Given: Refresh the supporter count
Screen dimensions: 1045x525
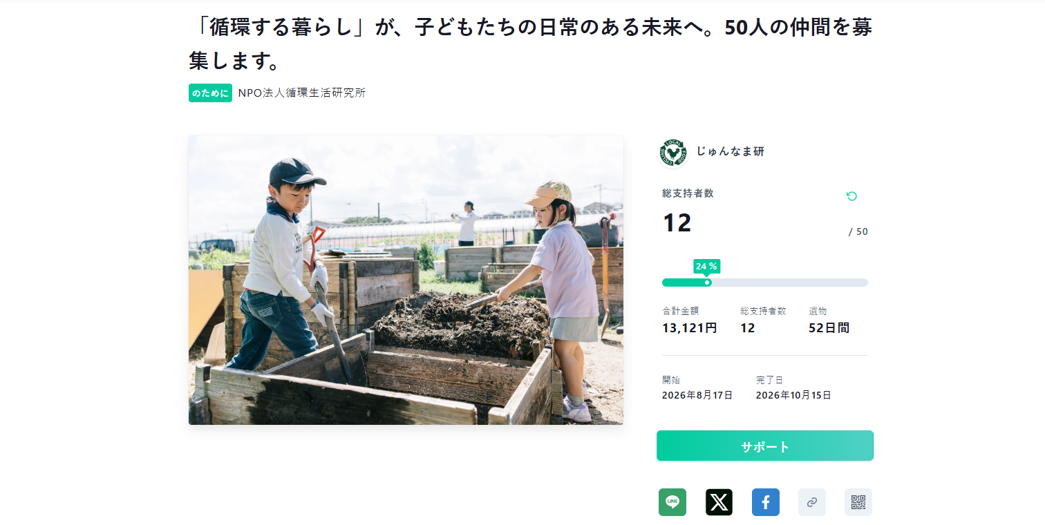Looking at the screenshot, I should (x=851, y=196).
